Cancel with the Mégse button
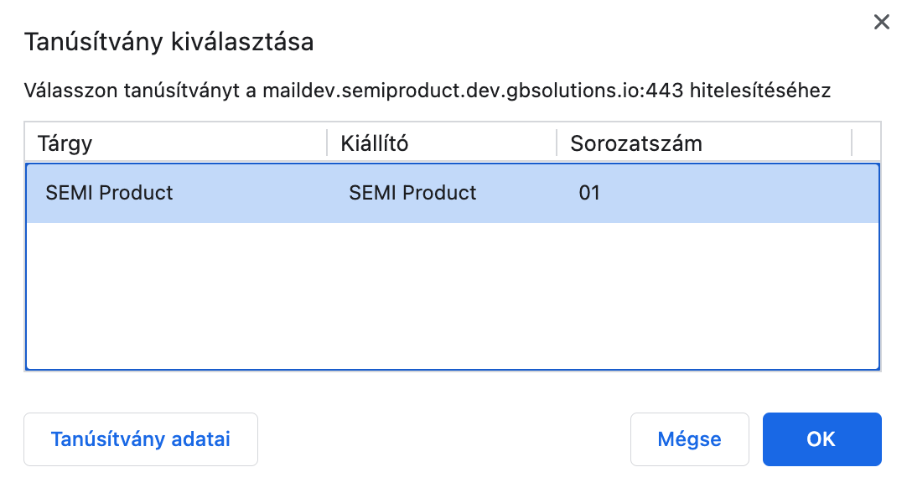907x488 pixels. 689,439
